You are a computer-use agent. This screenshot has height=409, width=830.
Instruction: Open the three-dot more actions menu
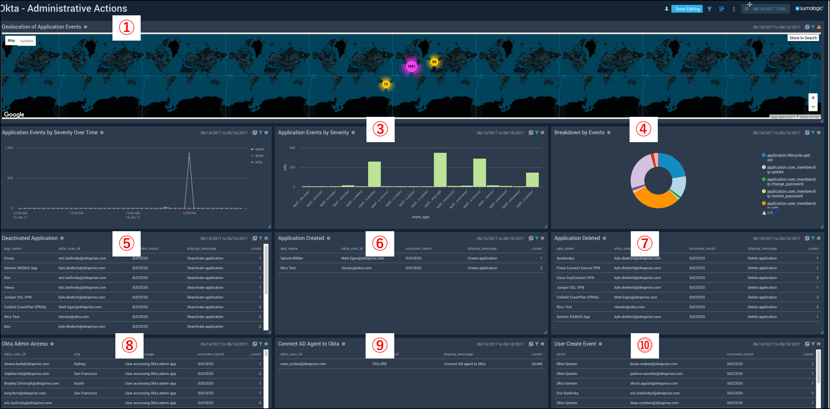(x=734, y=9)
